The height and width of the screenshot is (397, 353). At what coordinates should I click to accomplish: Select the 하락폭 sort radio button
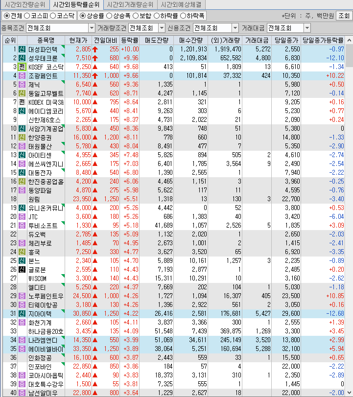183,16
